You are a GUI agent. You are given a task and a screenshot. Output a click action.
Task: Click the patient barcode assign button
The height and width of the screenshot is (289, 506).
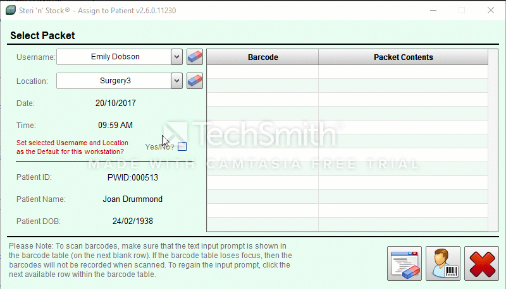pyautogui.click(x=443, y=264)
